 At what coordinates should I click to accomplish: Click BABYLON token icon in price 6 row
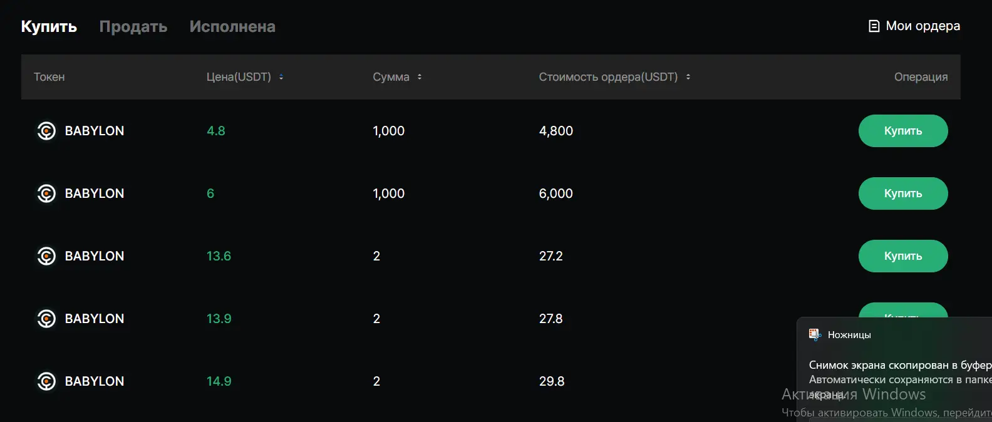click(46, 193)
